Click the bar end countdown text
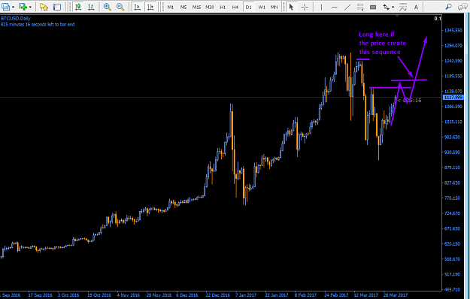 [38, 24]
